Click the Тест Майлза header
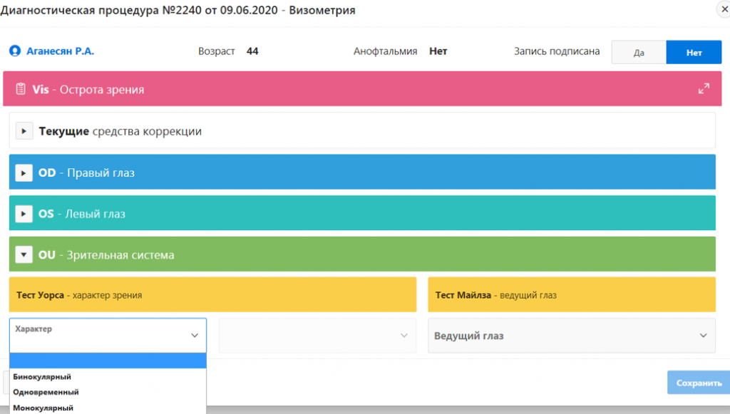The width and height of the screenshot is (730, 414). 571,295
